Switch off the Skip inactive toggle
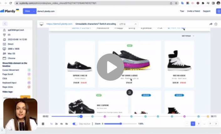Screen dimensions: 221x134 pyautogui.click(x=75, y=124)
